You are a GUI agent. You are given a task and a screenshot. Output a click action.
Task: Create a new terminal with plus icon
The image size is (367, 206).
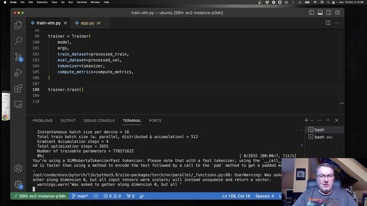coord(306,120)
